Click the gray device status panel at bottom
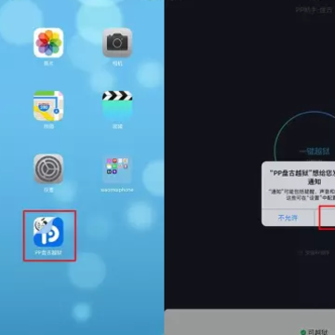Viewport: 335px width, 335px height. [249, 323]
